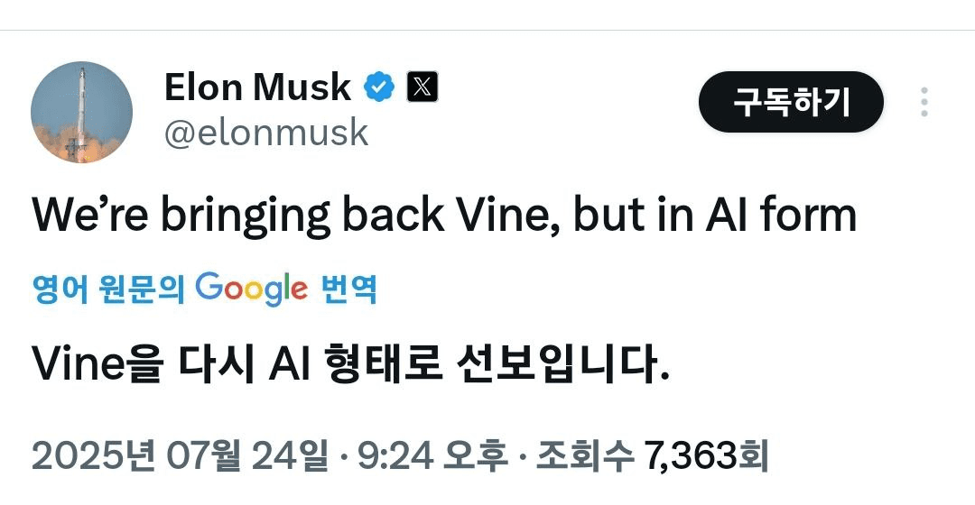Image resolution: width=975 pixels, height=505 pixels.
Task: Click the 2025년 07월 24일 post date
Action: (x=179, y=456)
